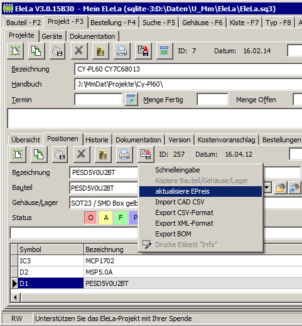Click the copy project icon in the Projekte toolbar
The image size is (302, 326).
pos(36,51)
